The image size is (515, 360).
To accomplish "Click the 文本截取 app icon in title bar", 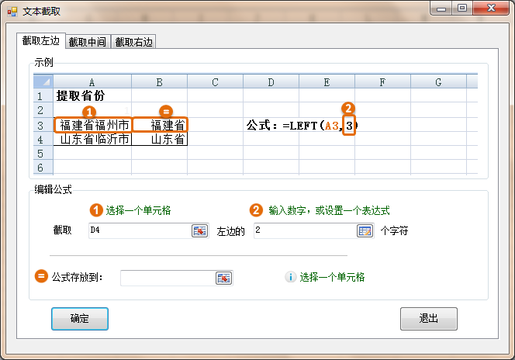I will click(12, 11).
